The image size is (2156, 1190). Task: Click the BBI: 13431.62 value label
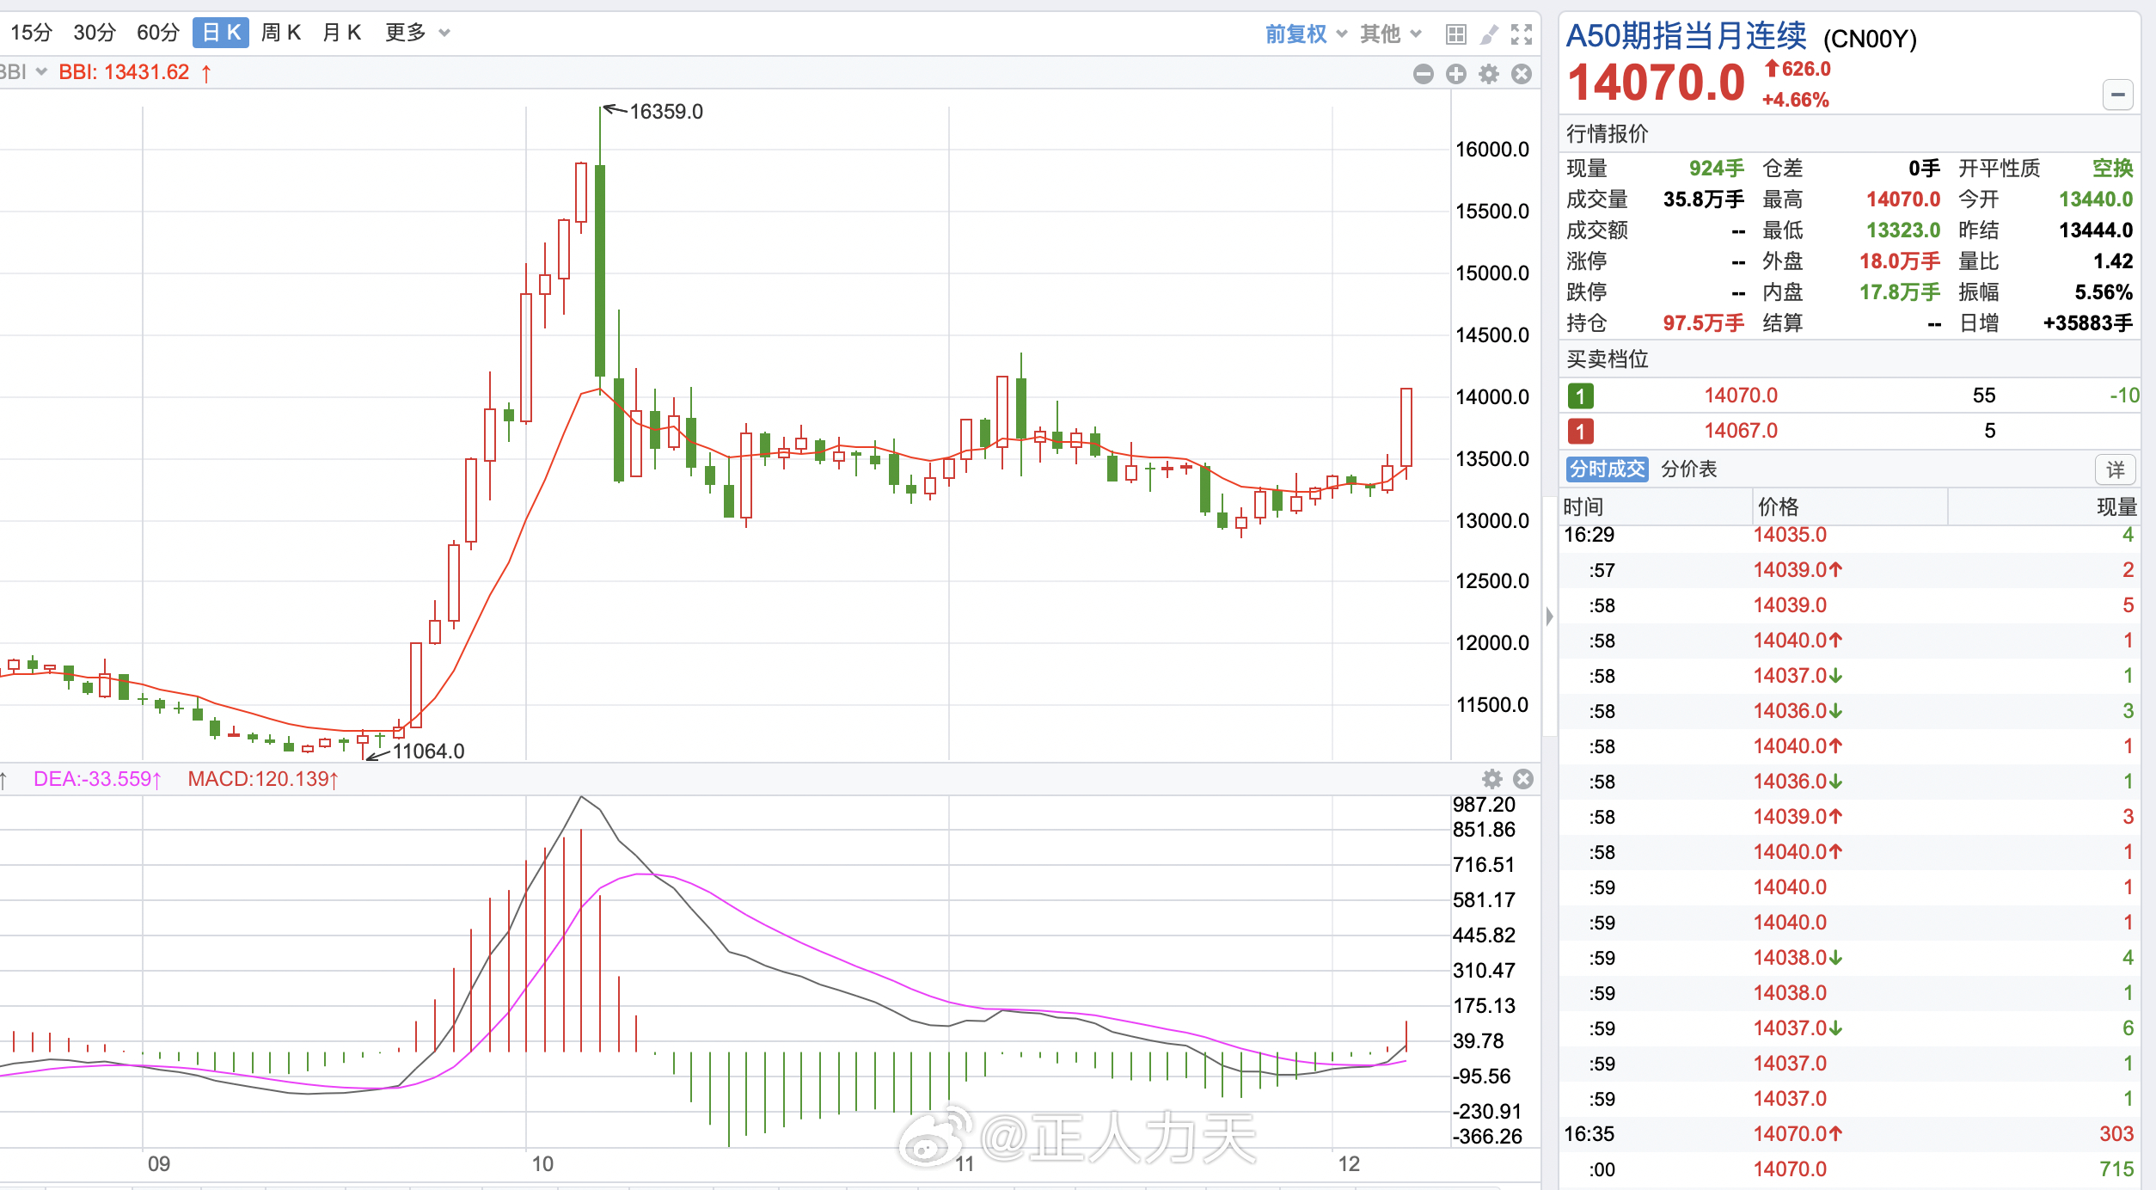coord(124,72)
